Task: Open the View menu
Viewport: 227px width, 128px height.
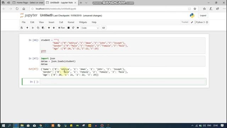Action: point(41,22)
